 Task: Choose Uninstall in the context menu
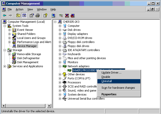click(106, 81)
